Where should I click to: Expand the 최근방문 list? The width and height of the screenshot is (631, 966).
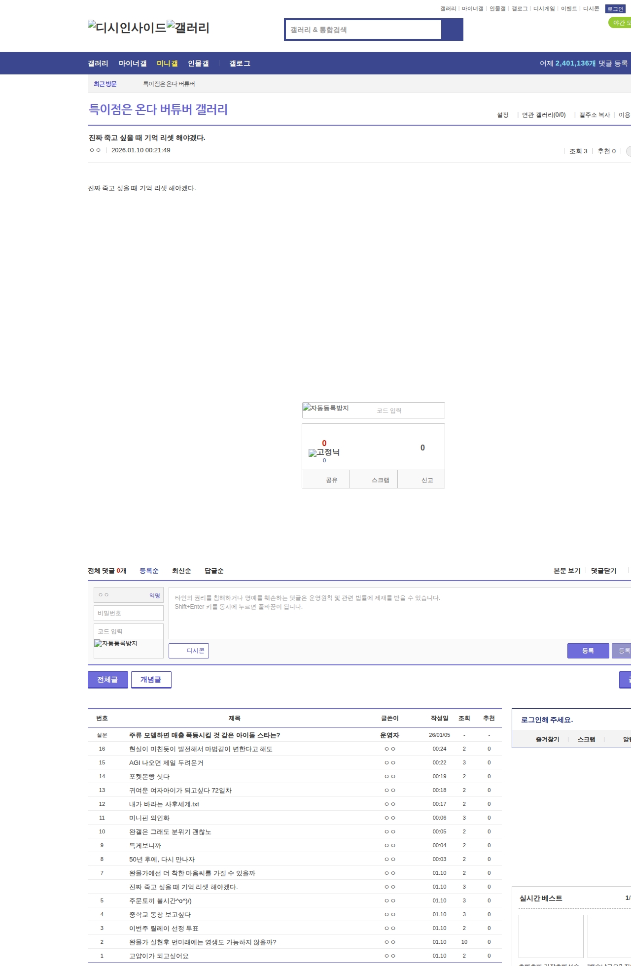[x=105, y=84]
